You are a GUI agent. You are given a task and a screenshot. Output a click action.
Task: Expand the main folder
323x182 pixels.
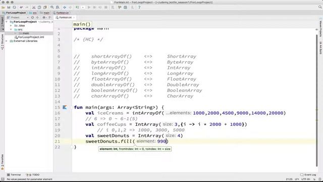[x=16, y=33]
